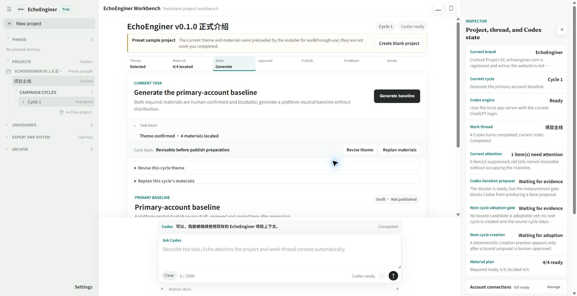This screenshot has width=577, height=296.
Task: Open Settings at sidebar bottom
Action: (83, 287)
